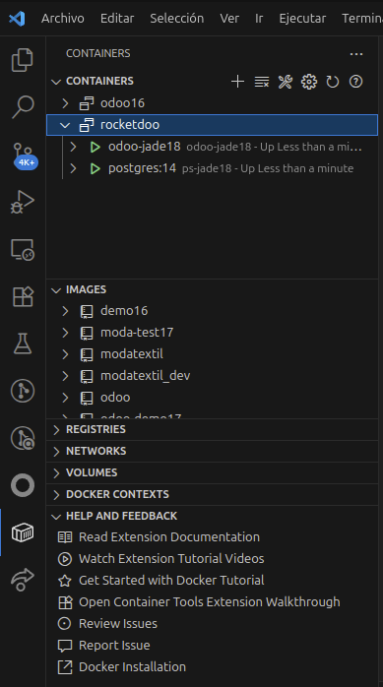383x687 pixels.
Task: Expand the modatextil_dev image node
Action: (x=65, y=376)
